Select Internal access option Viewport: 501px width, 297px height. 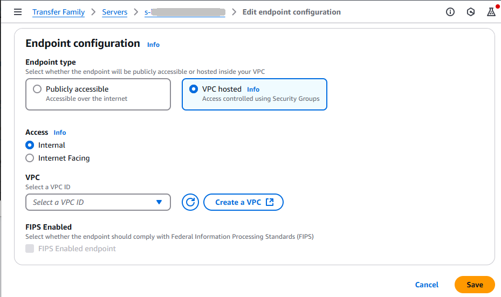click(30, 145)
